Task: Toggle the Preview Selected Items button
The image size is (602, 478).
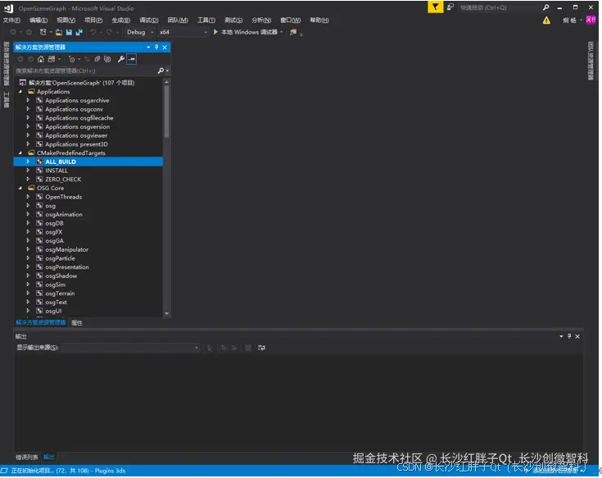Action: 132,59
